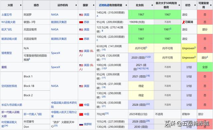Open 能源航天集团 link in the N1运载火箭 row

[x=59, y=22]
